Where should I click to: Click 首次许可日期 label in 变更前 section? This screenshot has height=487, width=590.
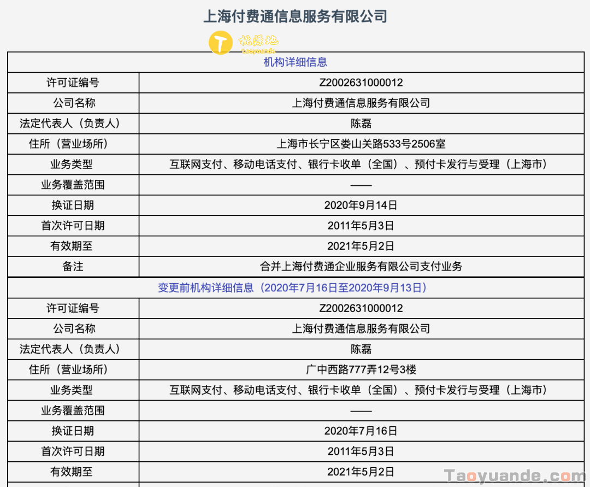click(73, 451)
